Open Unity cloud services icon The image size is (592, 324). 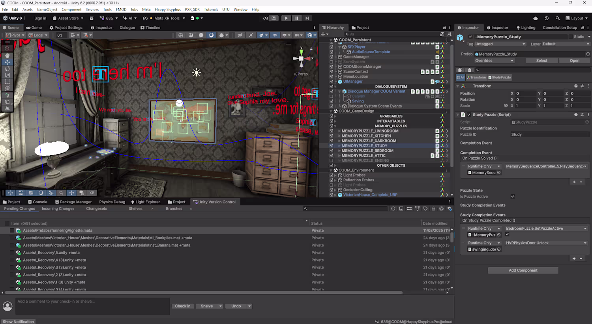(x=536, y=18)
